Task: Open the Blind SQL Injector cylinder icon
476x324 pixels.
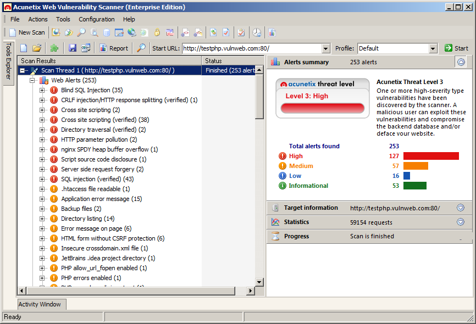Action: click(x=107, y=32)
